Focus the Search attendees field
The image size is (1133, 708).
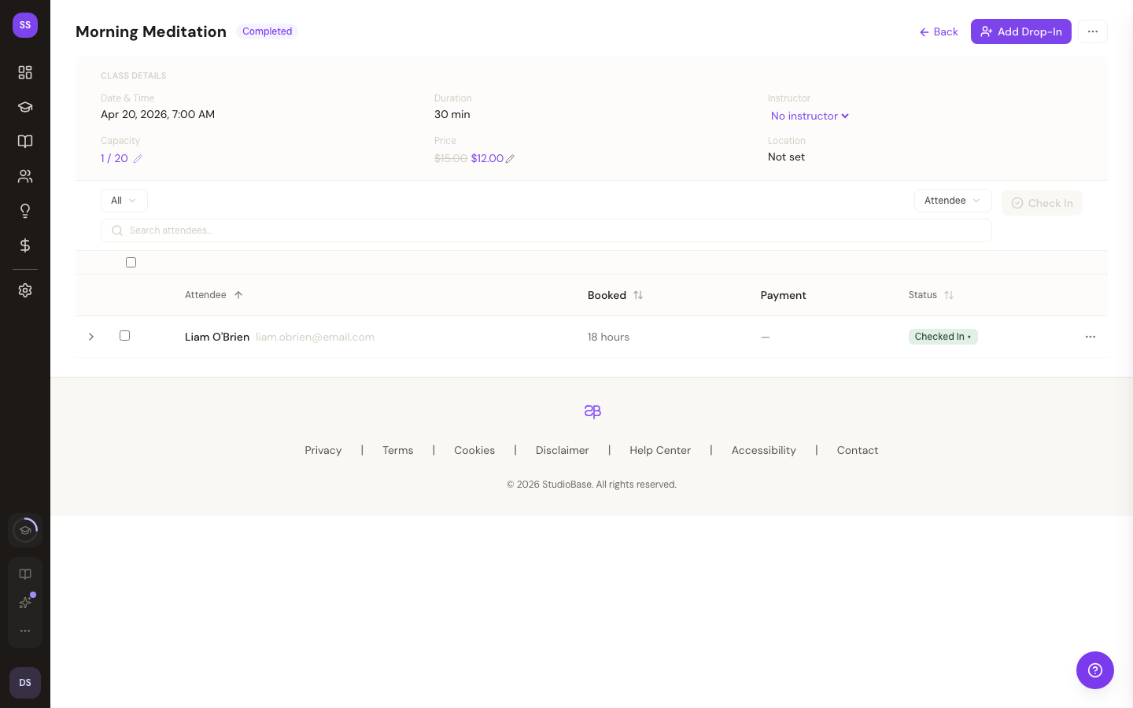pos(546,230)
